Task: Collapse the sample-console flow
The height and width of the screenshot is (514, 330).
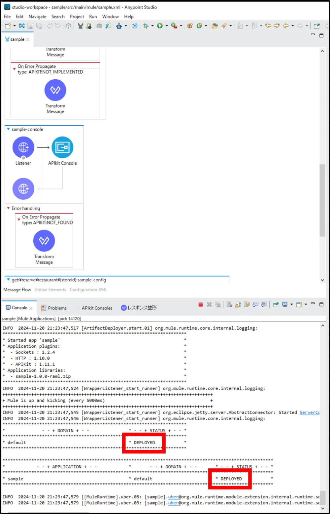Action: point(8,129)
